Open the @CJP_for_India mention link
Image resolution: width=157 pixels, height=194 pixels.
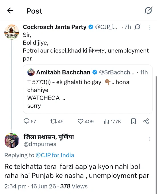55,155
